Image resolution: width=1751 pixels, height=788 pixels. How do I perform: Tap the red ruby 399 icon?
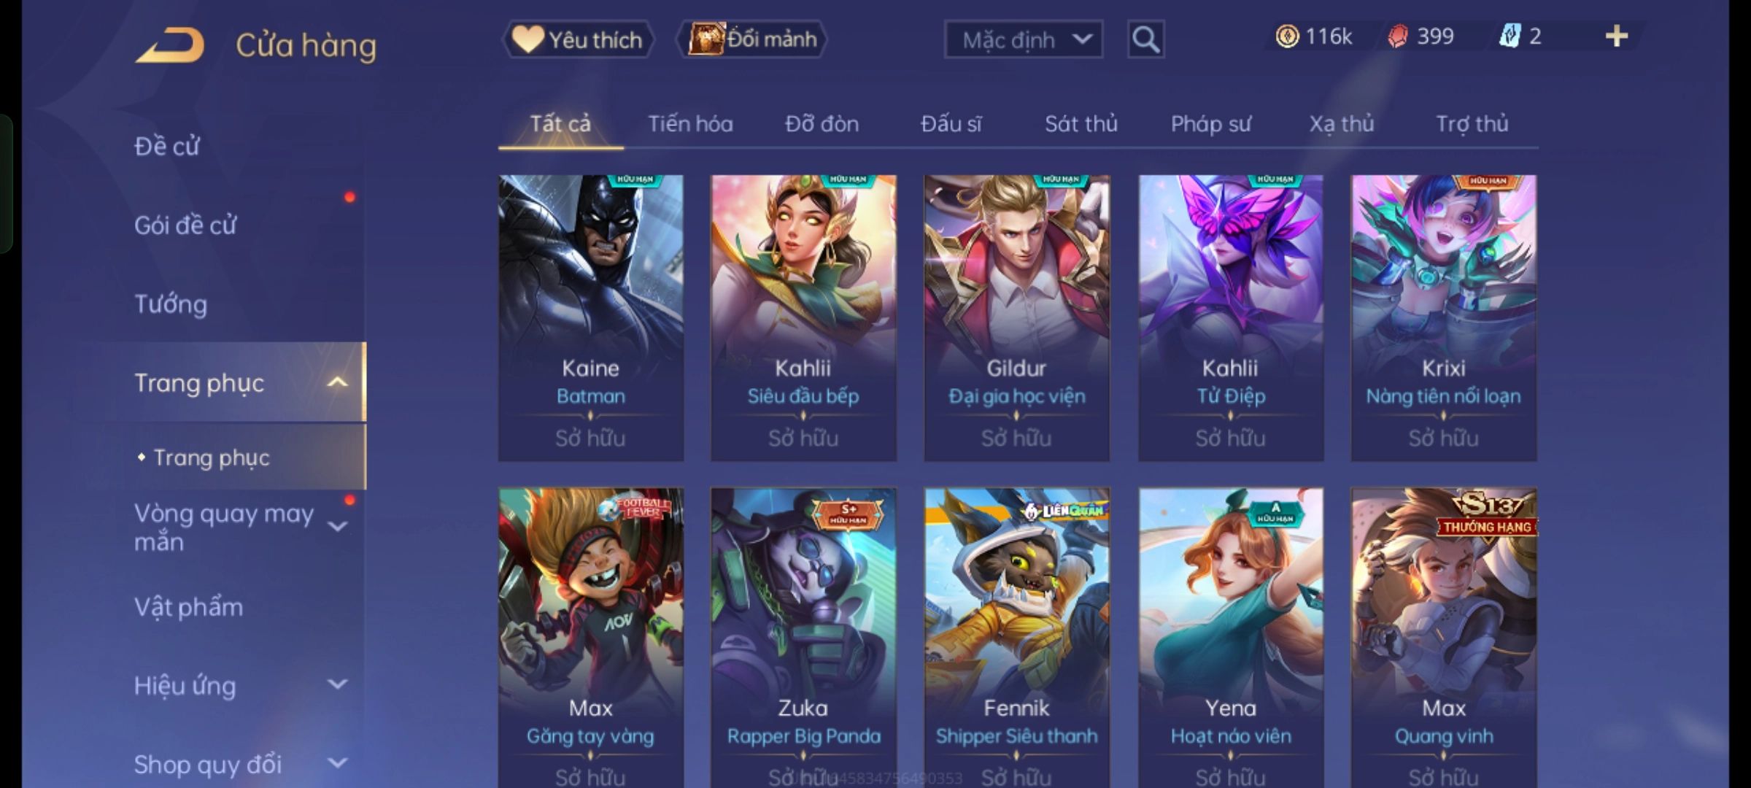click(x=1397, y=36)
